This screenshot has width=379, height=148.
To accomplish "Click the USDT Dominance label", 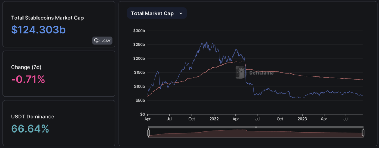I will coord(33,116).
